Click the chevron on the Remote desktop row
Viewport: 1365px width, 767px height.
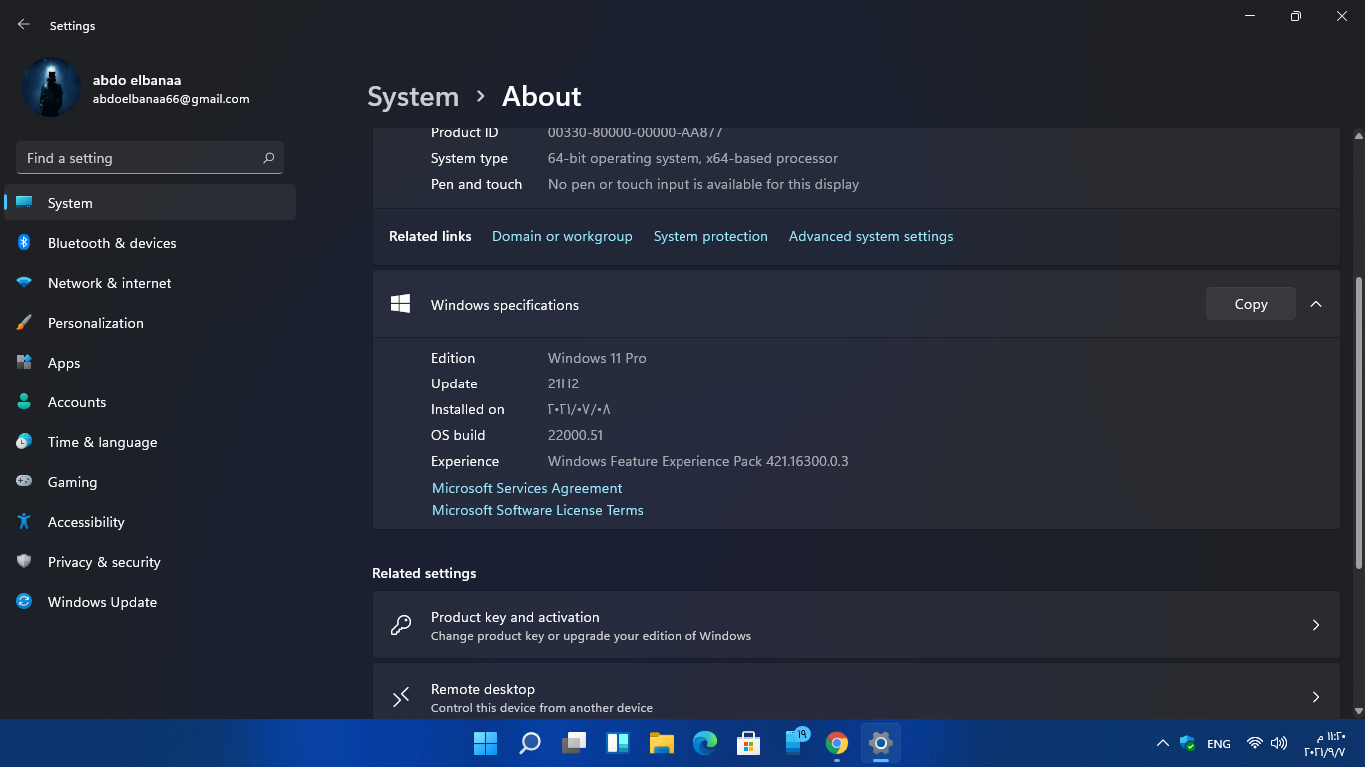pyautogui.click(x=1316, y=697)
